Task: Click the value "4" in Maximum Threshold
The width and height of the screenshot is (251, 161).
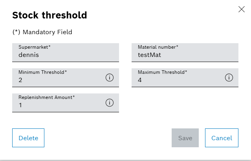Action: (140, 80)
